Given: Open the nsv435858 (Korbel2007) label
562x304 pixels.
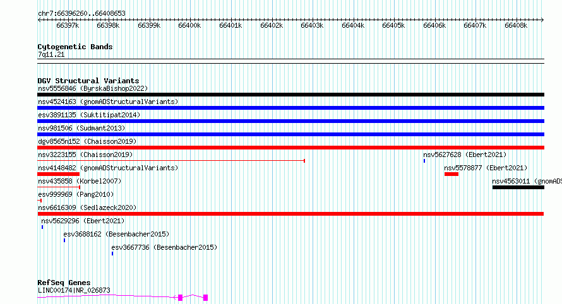Looking at the screenshot, I should tap(80, 181).
